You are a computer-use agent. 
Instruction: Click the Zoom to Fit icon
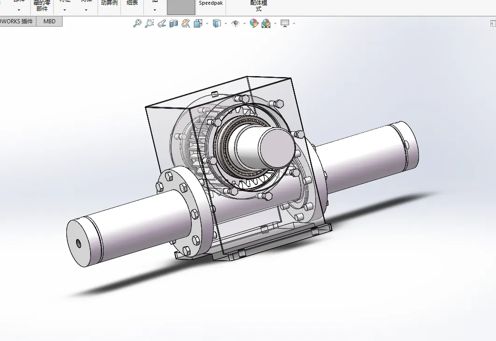[137, 23]
